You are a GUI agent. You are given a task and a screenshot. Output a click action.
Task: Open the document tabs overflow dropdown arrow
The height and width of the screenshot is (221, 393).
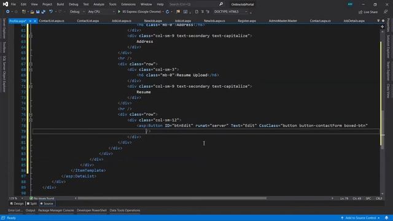click(378, 21)
